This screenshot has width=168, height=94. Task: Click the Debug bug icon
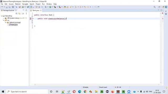point(46,7)
